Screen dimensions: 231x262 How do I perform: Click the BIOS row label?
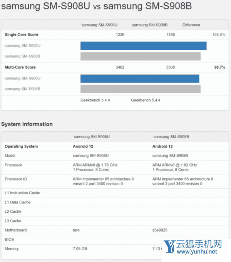click(9, 239)
